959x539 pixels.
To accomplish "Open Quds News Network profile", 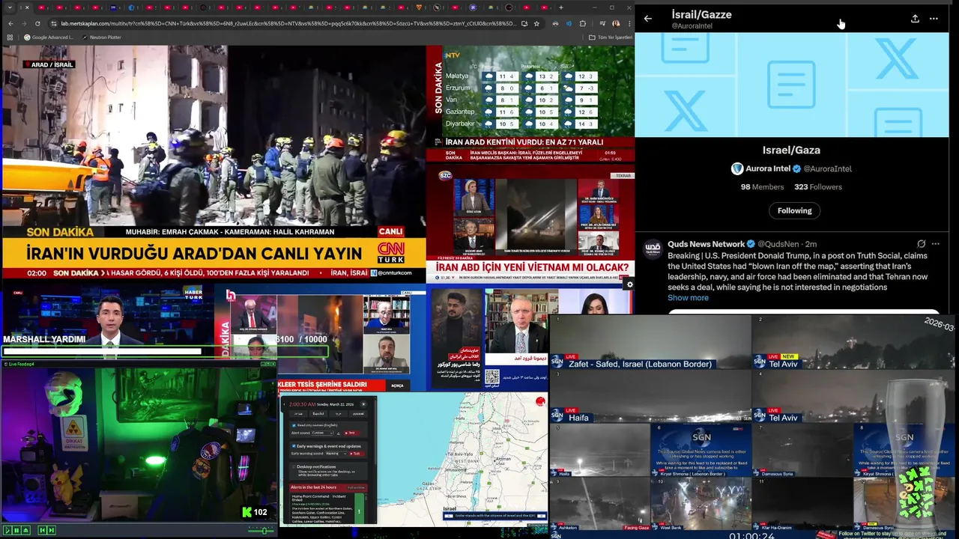I will (706, 244).
